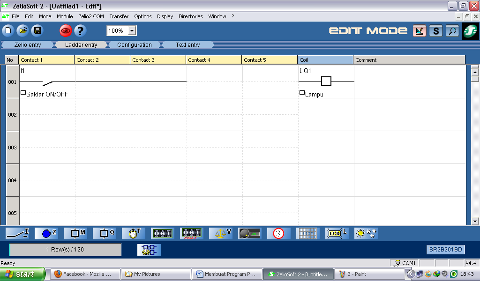Open the 100% zoom level dropdown
Screen dimensions: 480x281
tap(131, 31)
